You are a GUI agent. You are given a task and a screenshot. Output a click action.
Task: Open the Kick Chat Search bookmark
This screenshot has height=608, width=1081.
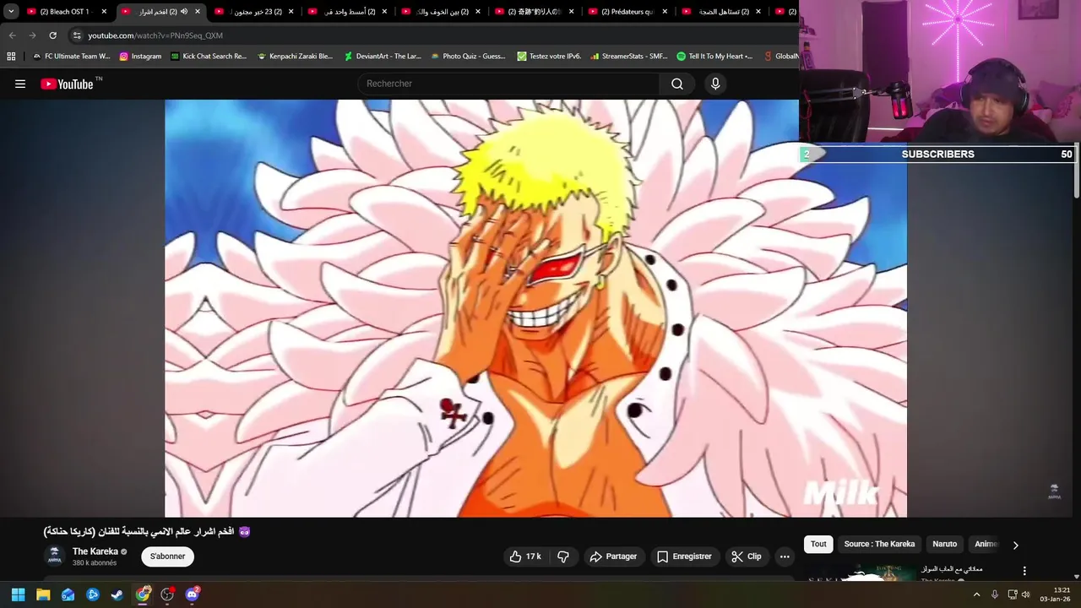tap(209, 57)
